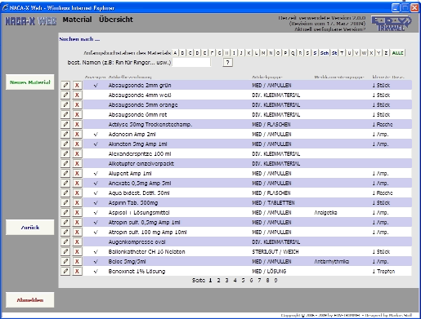The width and height of the screenshot is (421, 319).
Task: Delete the Absaugsonde 2mm grün entry
Action: pos(77,86)
